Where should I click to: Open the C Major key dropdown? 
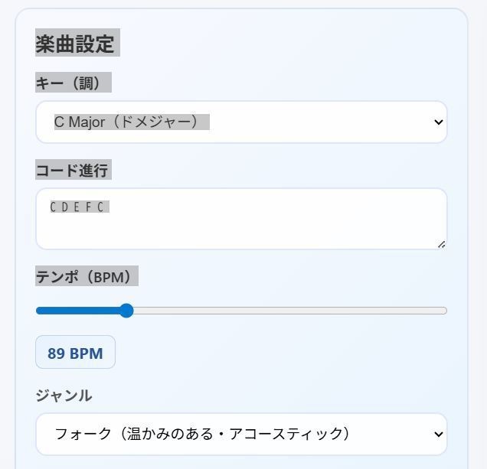pyautogui.click(x=241, y=122)
